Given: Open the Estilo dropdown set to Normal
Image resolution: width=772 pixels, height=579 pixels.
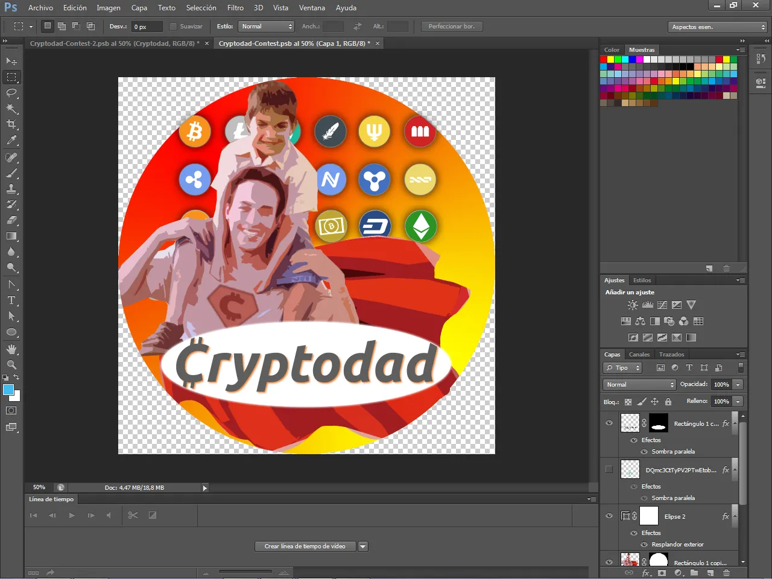Looking at the screenshot, I should [x=266, y=27].
